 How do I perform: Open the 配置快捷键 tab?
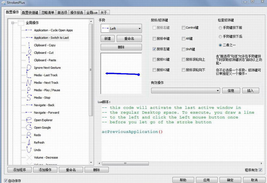tap(30, 13)
